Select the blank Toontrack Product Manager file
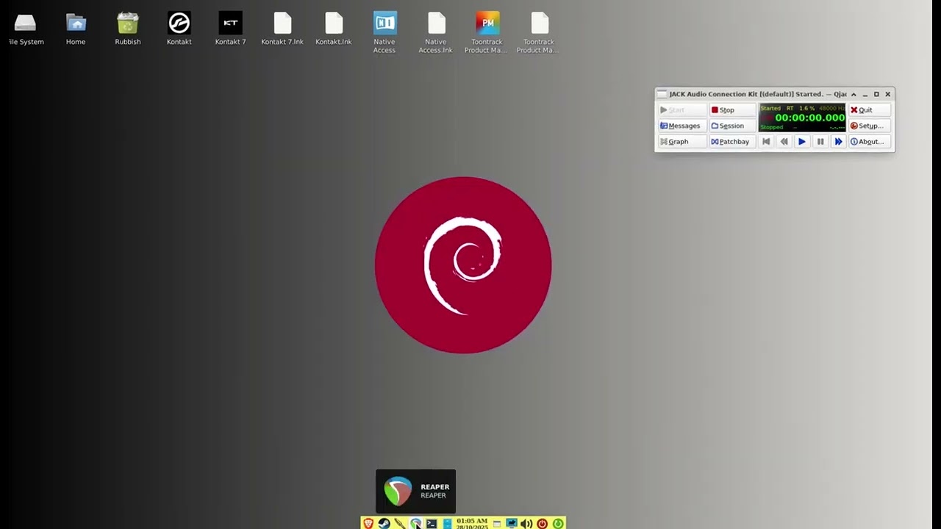The width and height of the screenshot is (941, 529). 539,33
